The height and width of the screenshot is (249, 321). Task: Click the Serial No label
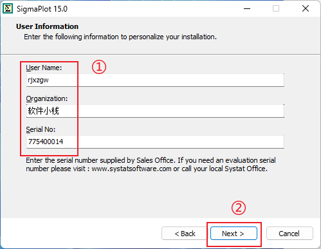click(41, 129)
